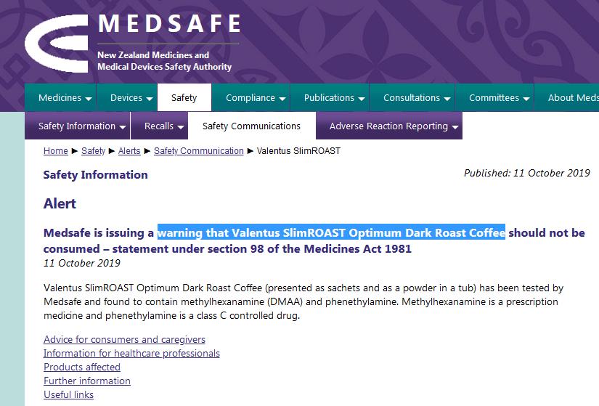The height and width of the screenshot is (406, 599).
Task: Expand the Devices navigation menu
Action: point(127,98)
